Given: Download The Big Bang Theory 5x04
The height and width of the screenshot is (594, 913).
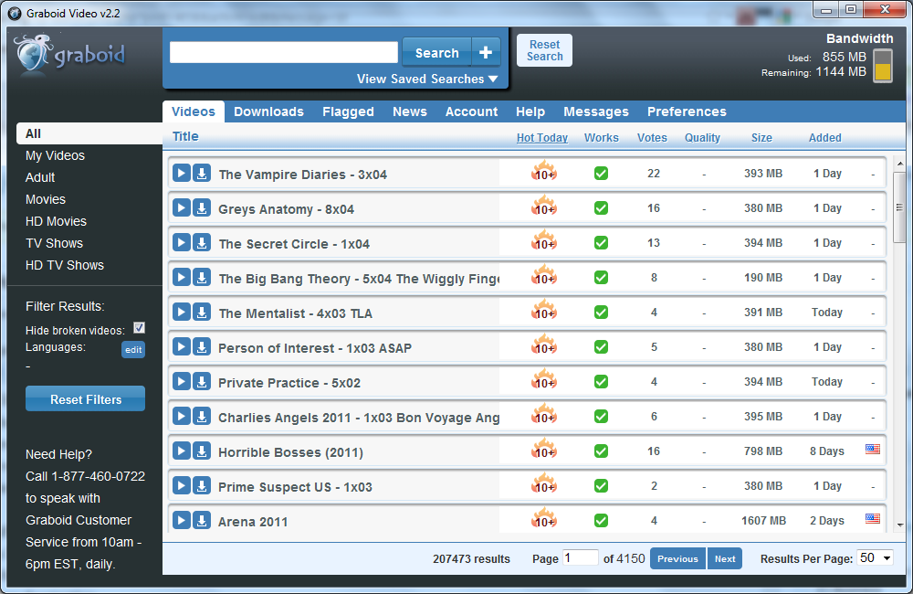Looking at the screenshot, I should coord(202,278).
